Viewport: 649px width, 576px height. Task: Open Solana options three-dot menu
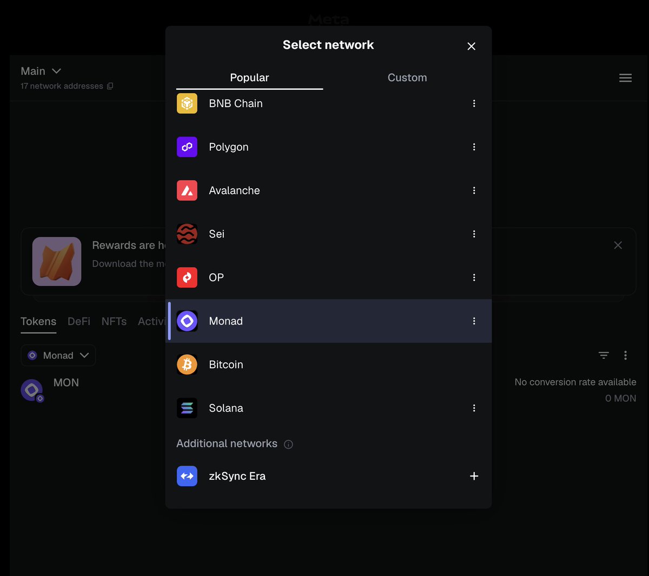[x=474, y=408]
